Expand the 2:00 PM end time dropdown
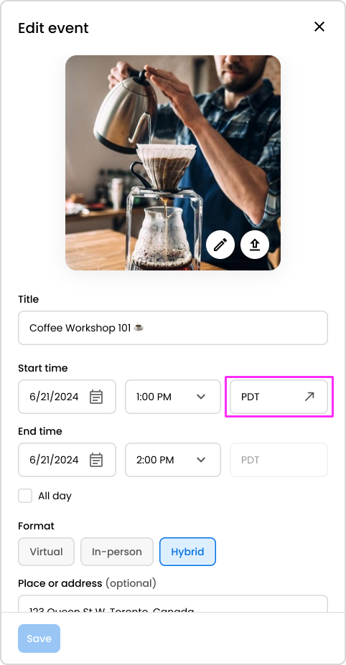 tap(173, 460)
